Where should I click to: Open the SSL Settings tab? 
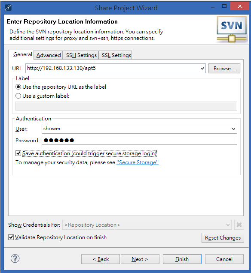click(116, 55)
